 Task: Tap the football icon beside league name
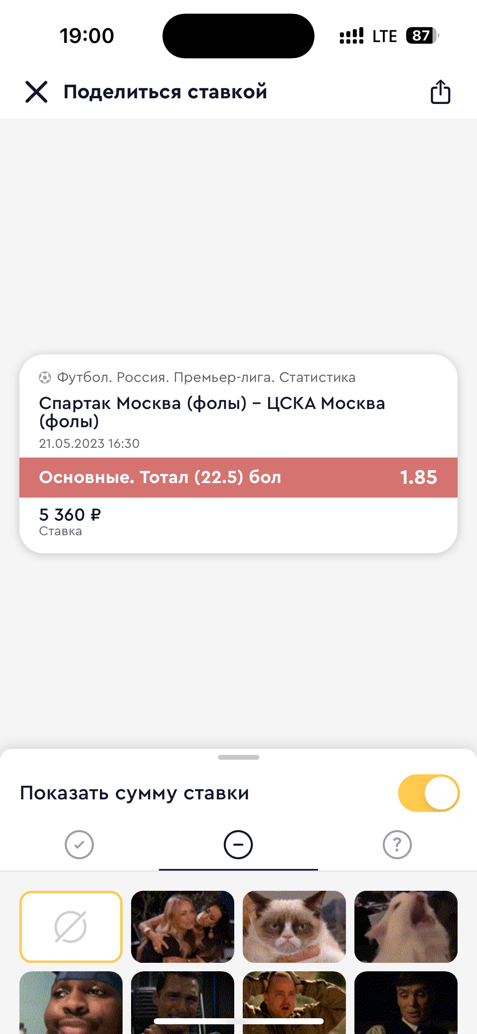click(x=45, y=377)
